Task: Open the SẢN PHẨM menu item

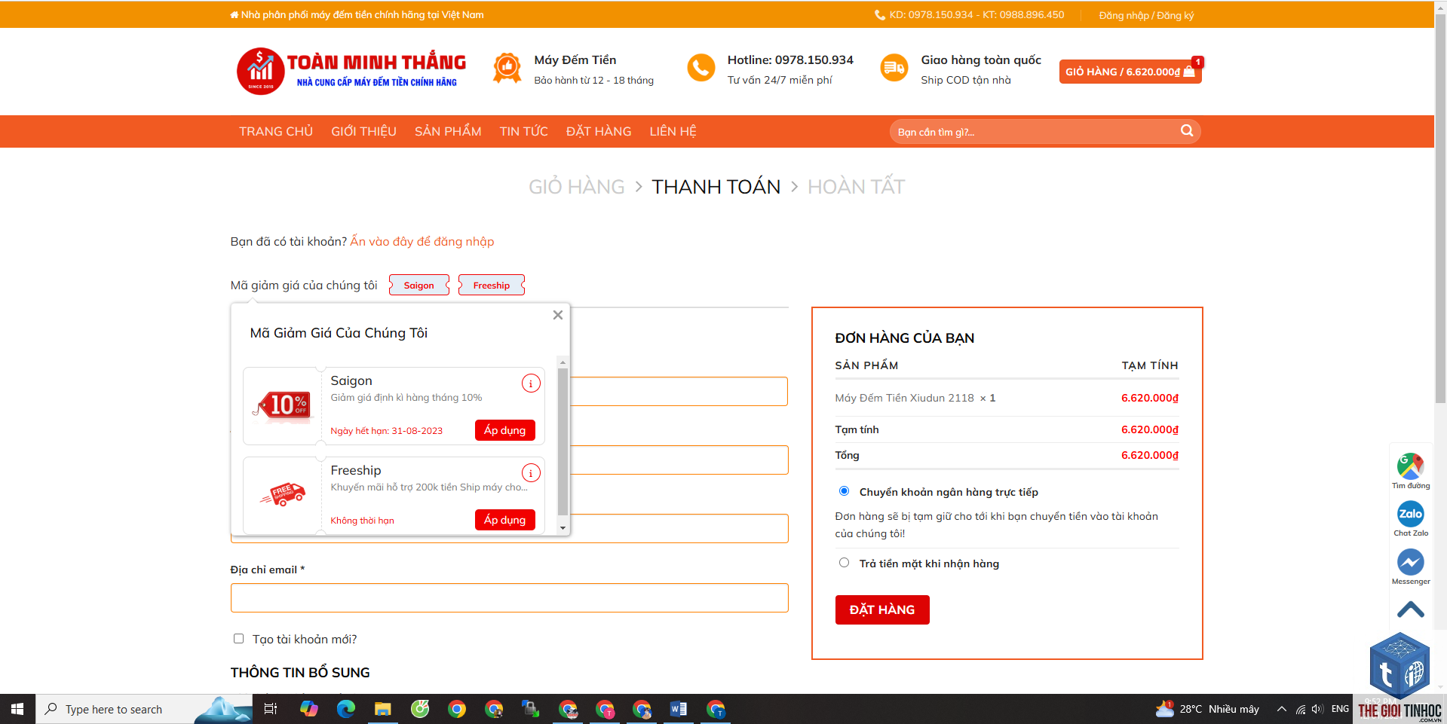Action: (448, 131)
